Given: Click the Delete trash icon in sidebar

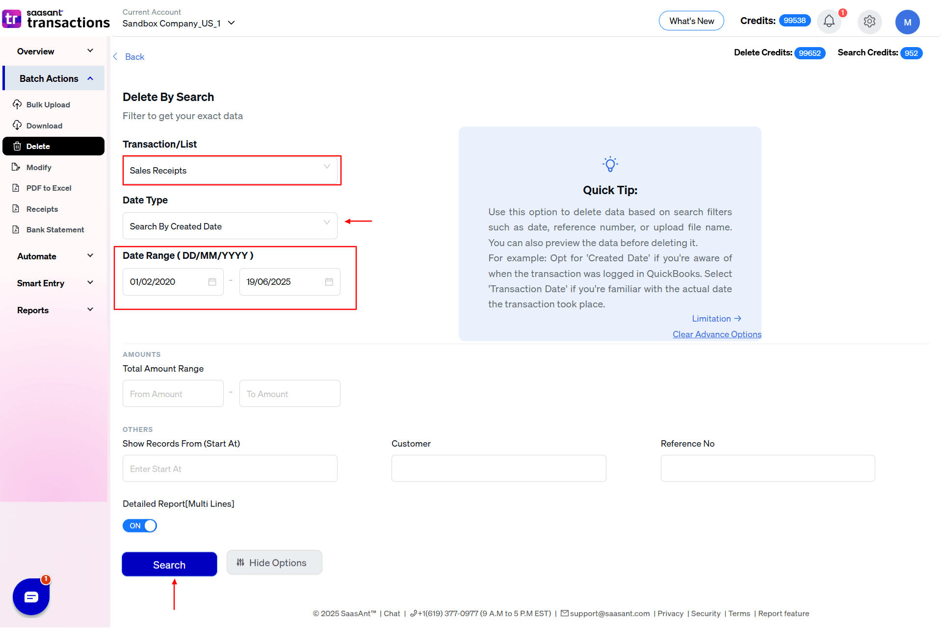Looking at the screenshot, I should point(17,146).
